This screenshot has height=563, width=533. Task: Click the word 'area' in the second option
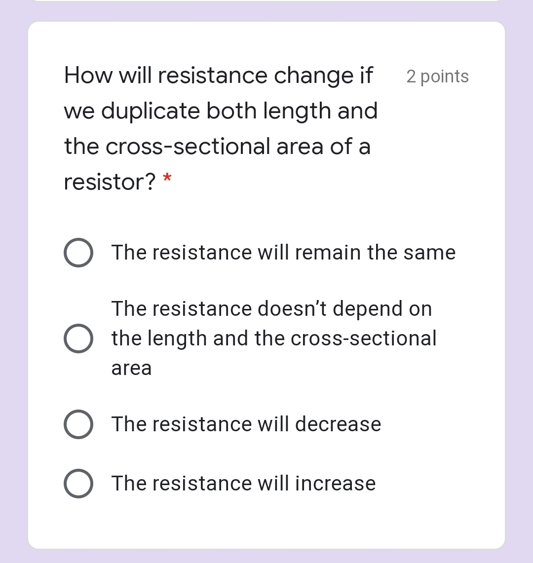(131, 368)
